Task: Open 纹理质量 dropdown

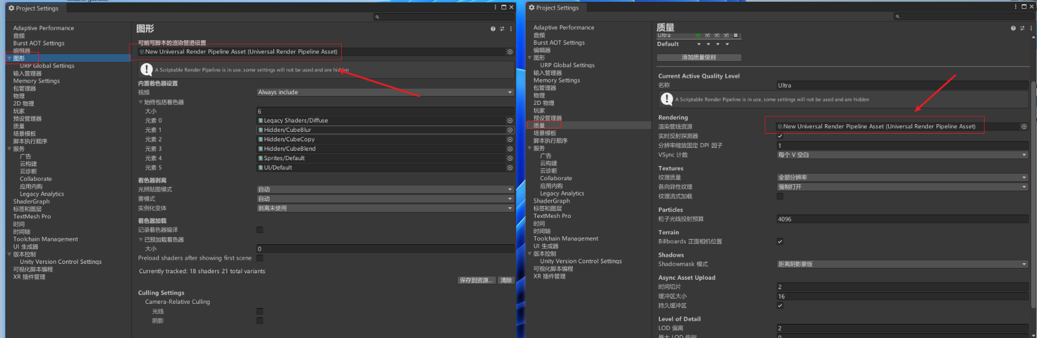Action: point(902,177)
